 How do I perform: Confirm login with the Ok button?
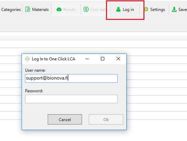coord(106,119)
